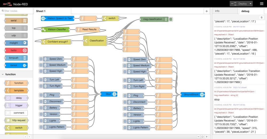Trigger the Skull Ping inject button
Viewport: 267px width, 139px height.
point(41,95)
